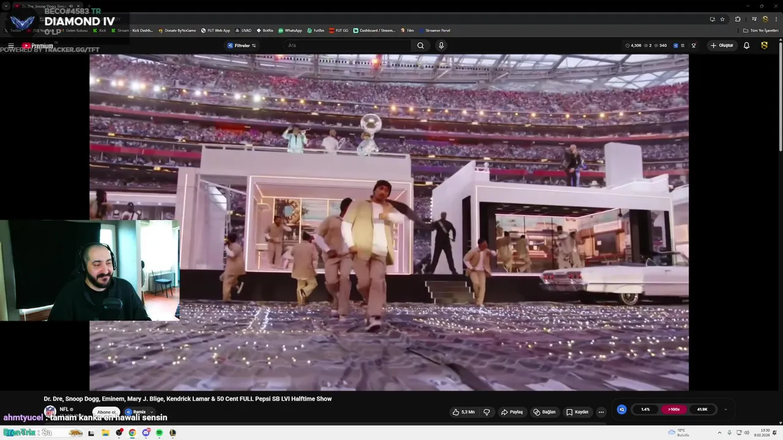Click the 4,306 clock stat
Screen dimensions: 783x440
coord(634,46)
